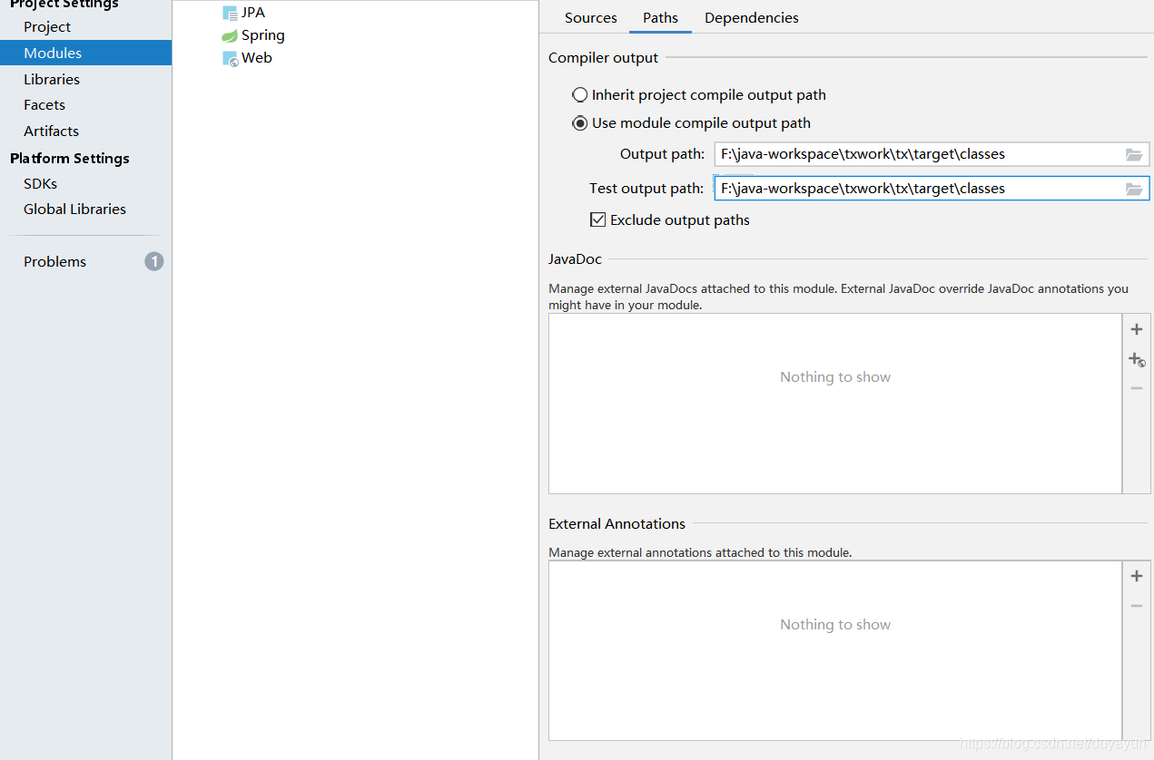Click the JavaDoc section label
The image size is (1154, 760).
click(575, 258)
